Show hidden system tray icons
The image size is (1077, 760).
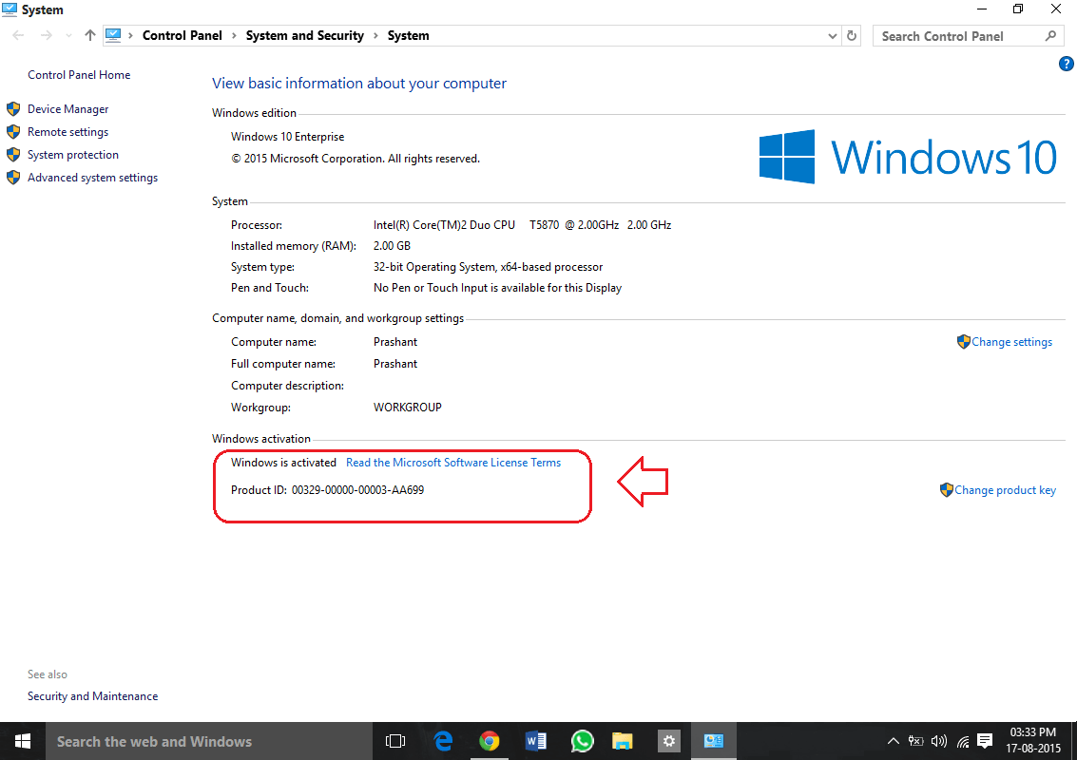pos(893,741)
